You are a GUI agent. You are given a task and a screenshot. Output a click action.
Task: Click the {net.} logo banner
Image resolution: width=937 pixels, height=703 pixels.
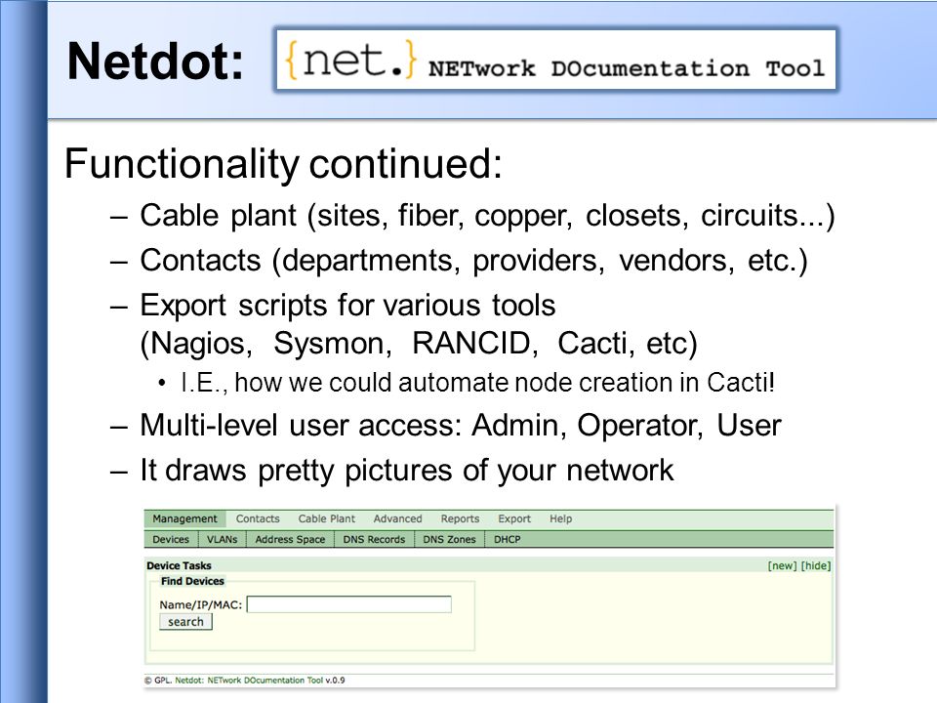(x=555, y=60)
